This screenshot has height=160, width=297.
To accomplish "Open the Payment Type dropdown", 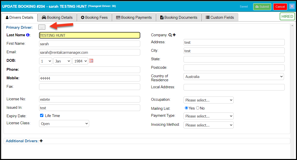I will (208, 116).
